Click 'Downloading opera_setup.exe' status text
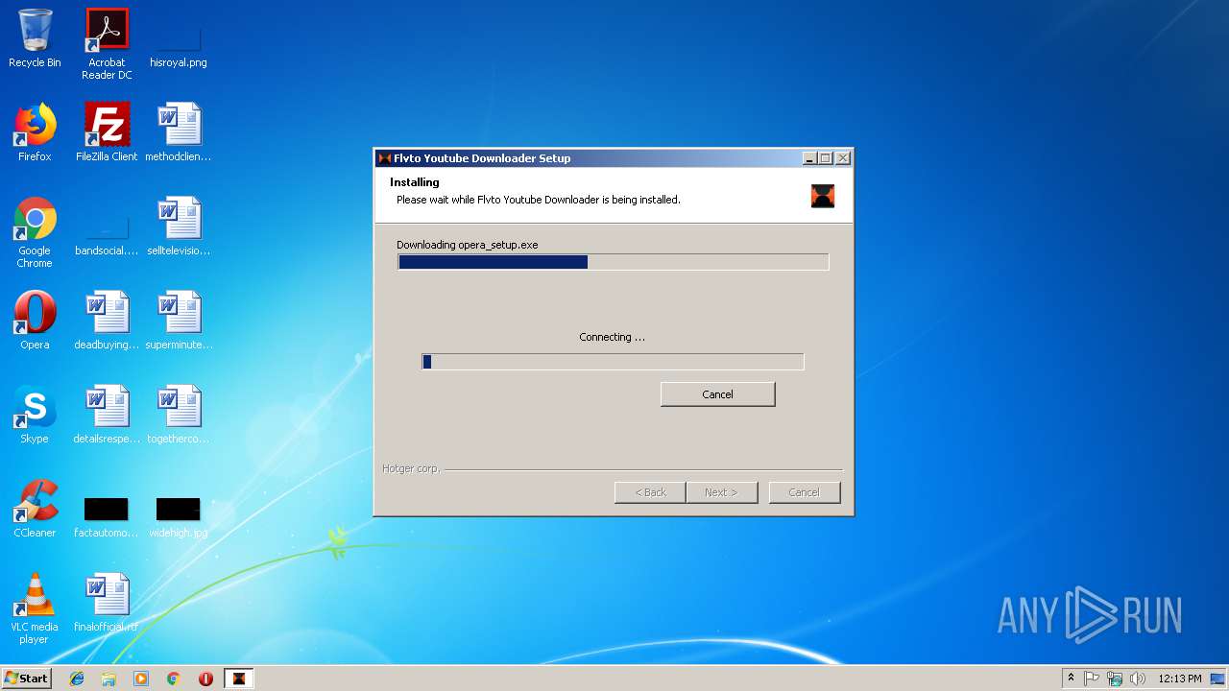This screenshot has width=1229, height=691. pos(468,245)
